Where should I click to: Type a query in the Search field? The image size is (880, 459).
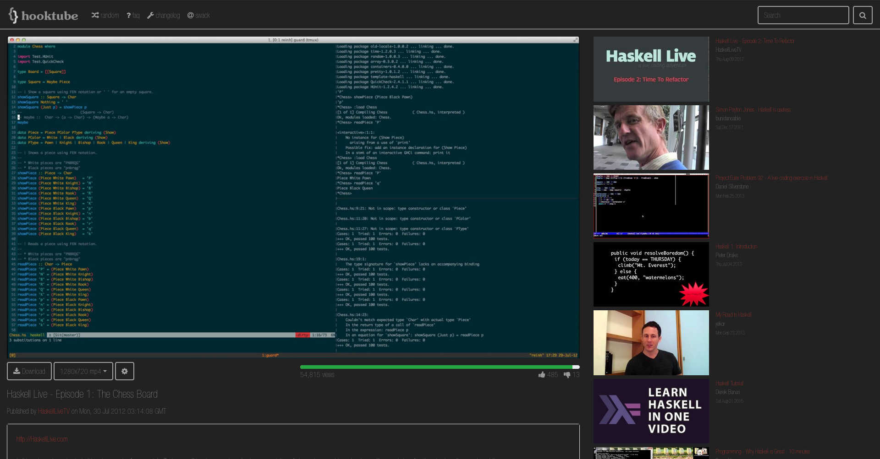[x=803, y=15]
